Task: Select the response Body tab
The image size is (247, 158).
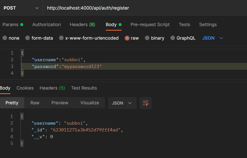Action: 5,88
